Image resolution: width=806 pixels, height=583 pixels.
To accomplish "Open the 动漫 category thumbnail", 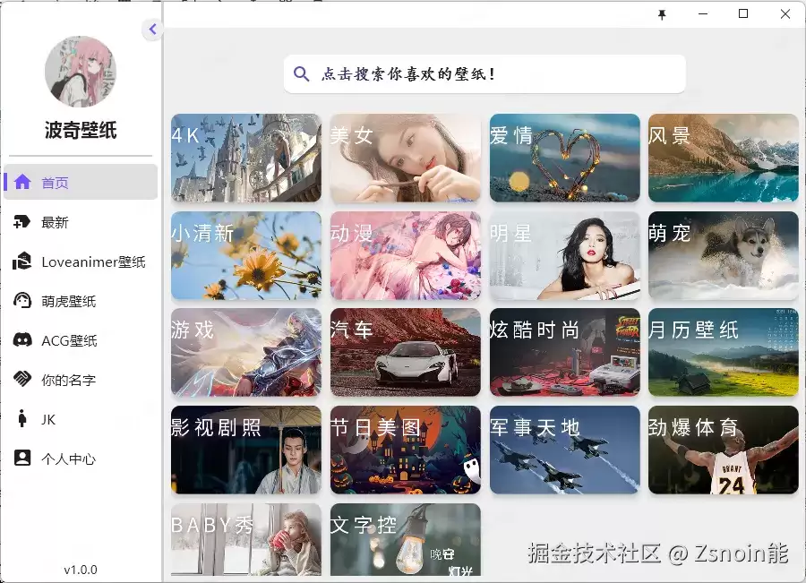I will (x=406, y=255).
